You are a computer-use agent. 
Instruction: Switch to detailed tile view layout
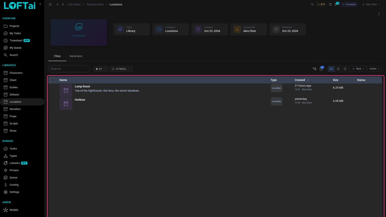coord(345,69)
